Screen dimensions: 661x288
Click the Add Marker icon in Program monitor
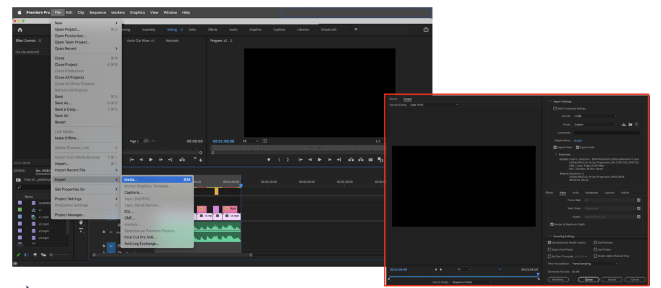click(x=269, y=159)
